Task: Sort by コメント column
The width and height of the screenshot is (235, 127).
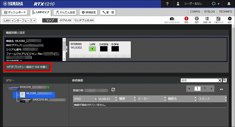Action: click(x=212, y=99)
